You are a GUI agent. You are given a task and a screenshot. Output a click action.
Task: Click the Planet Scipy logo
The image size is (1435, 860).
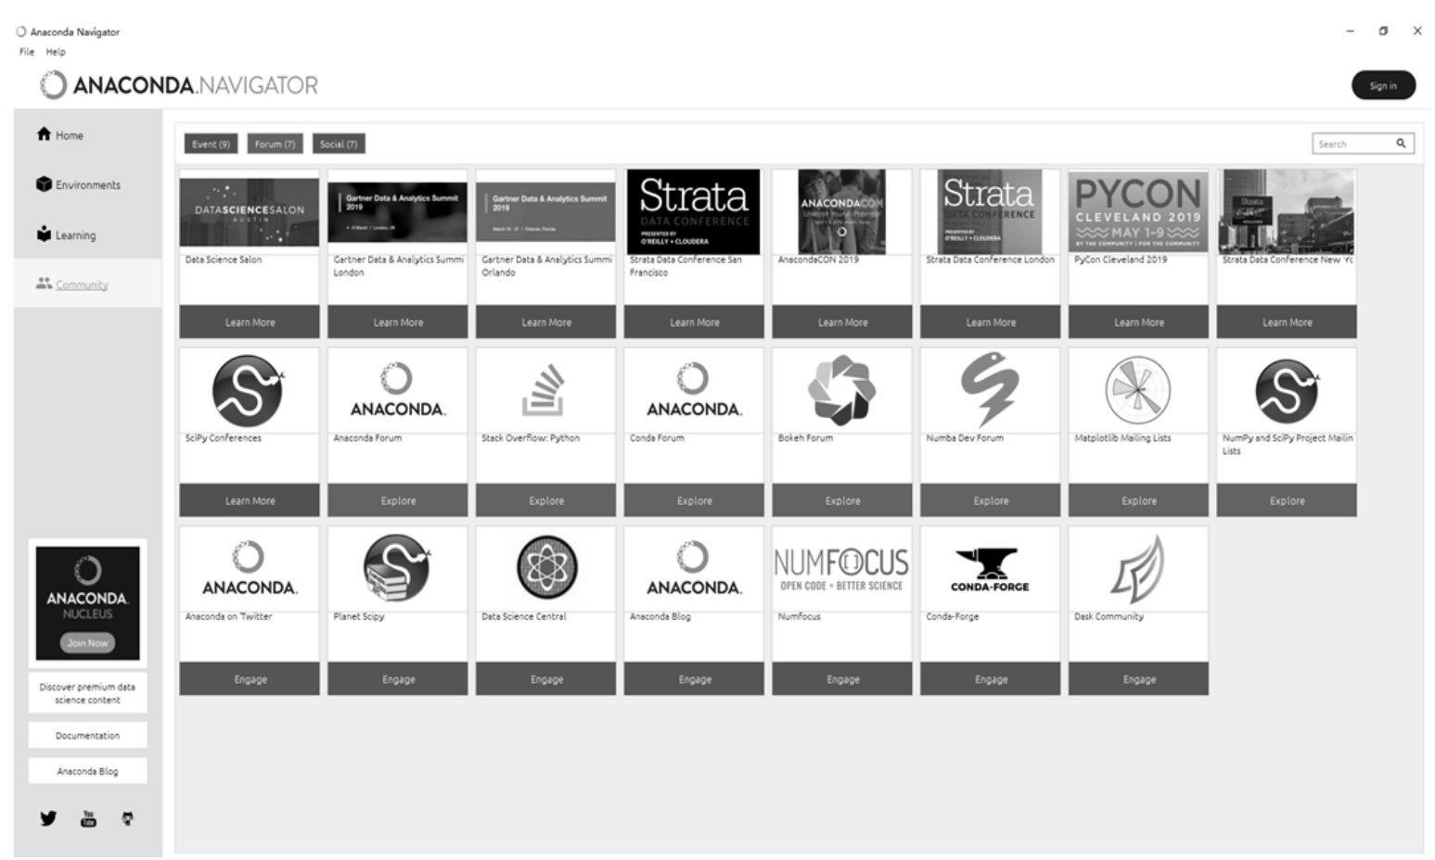coord(397,568)
